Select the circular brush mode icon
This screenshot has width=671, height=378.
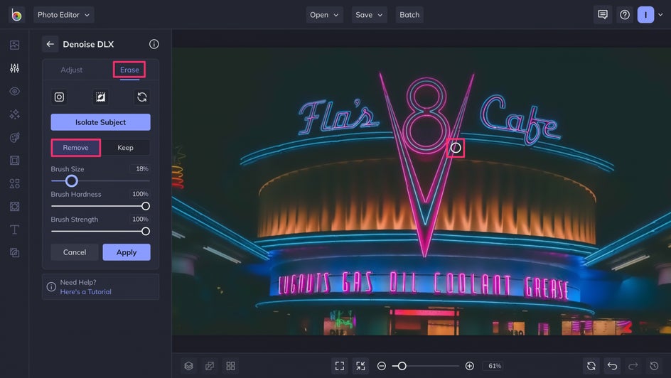point(59,97)
